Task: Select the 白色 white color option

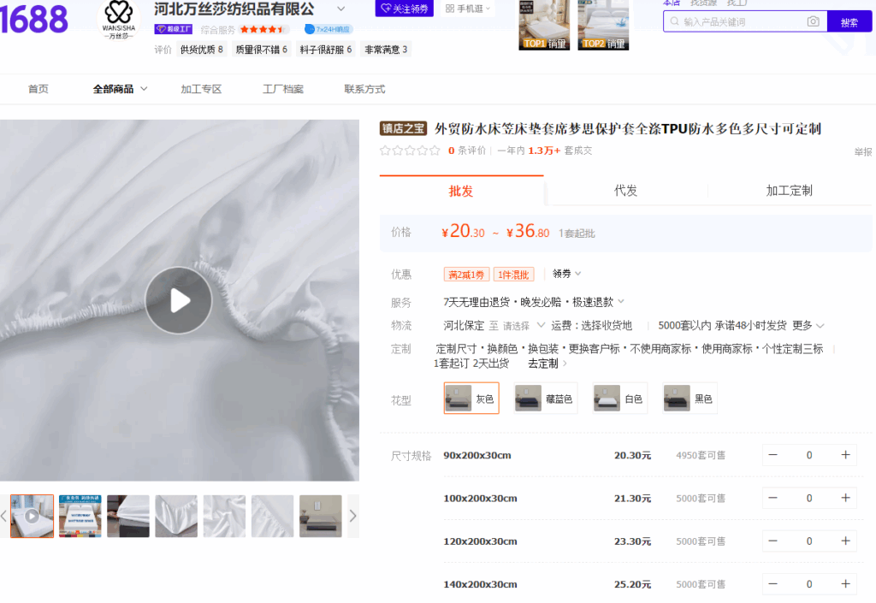Action: click(x=619, y=399)
